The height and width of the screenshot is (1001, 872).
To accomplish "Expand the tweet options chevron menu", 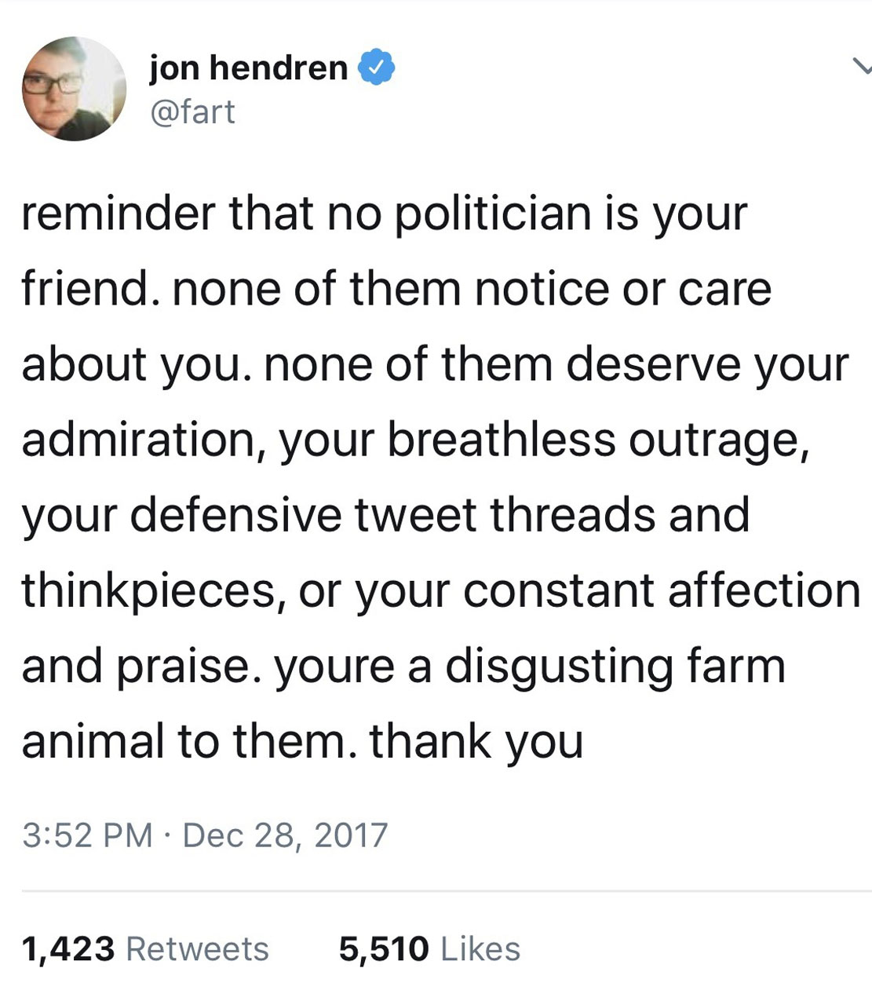I will 862,68.
